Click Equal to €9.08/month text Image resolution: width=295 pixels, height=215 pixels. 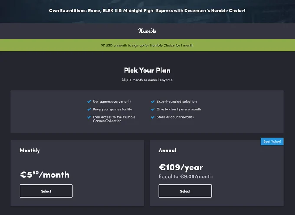186,176
